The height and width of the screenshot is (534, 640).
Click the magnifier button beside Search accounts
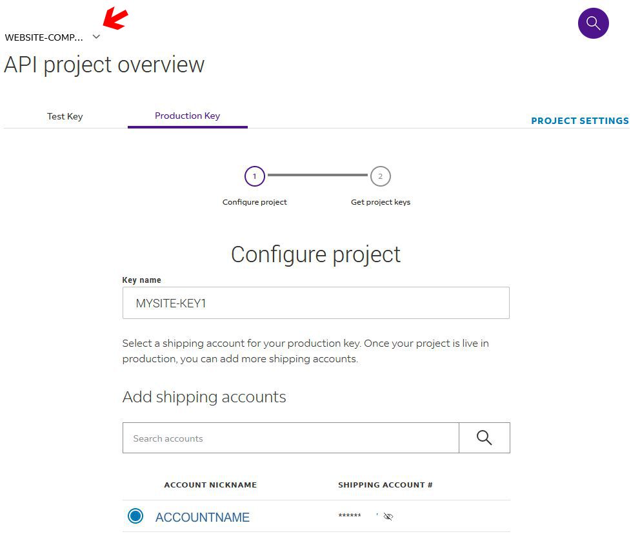click(x=484, y=438)
